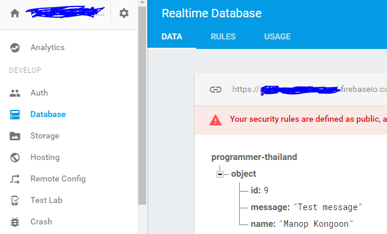Click the Storage folder image icon

[x=15, y=136]
